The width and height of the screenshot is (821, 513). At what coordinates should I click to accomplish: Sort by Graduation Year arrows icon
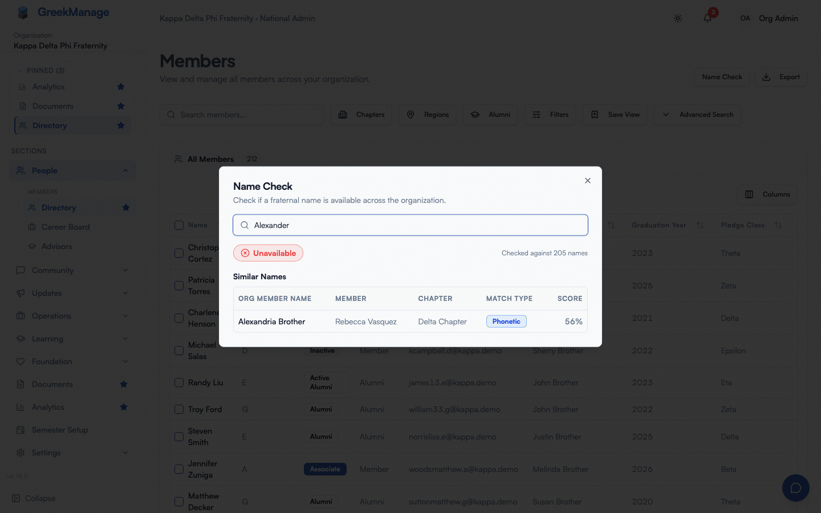click(700, 225)
